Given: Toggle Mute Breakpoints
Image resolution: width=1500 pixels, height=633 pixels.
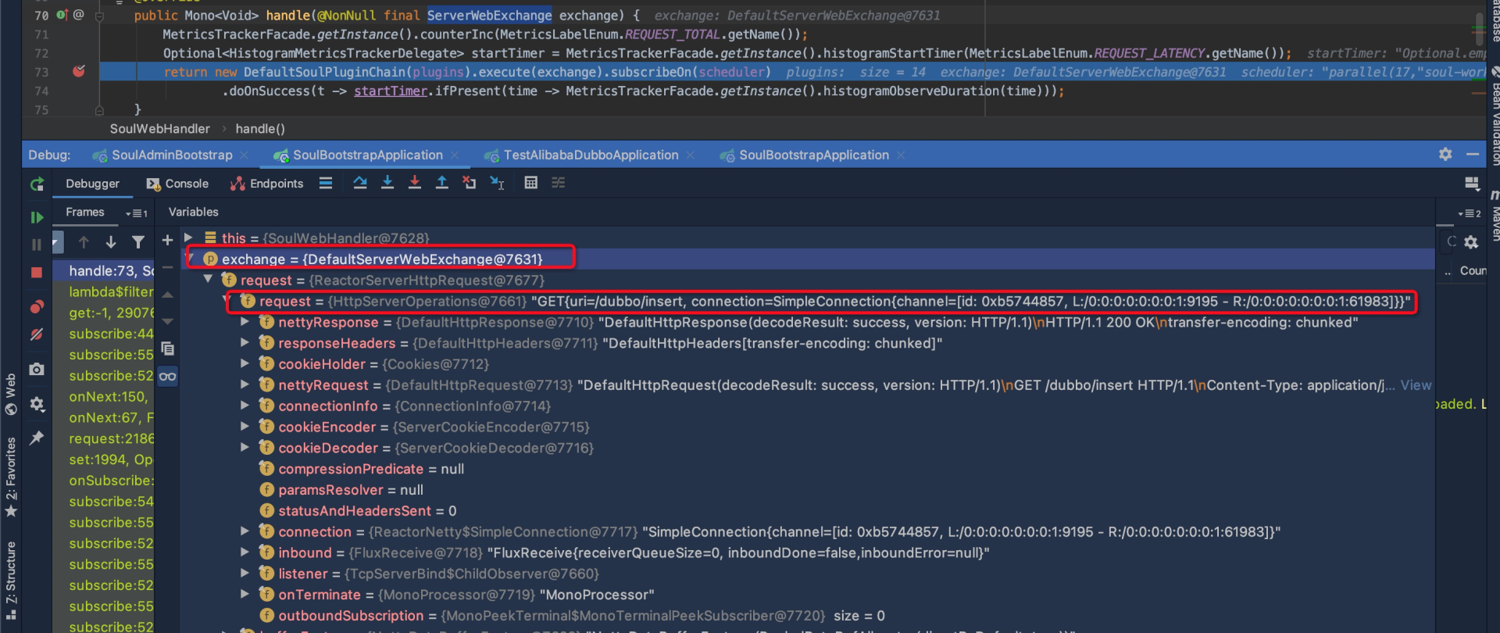Looking at the screenshot, I should (37, 334).
